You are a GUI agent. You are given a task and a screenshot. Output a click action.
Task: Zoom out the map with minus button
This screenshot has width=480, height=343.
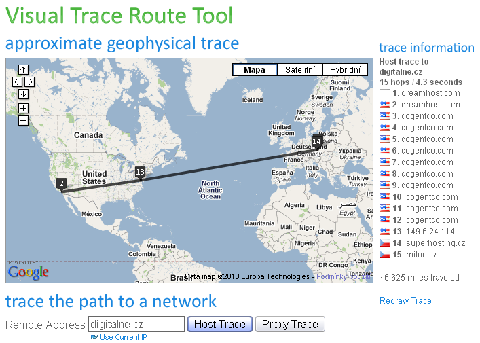click(23, 120)
